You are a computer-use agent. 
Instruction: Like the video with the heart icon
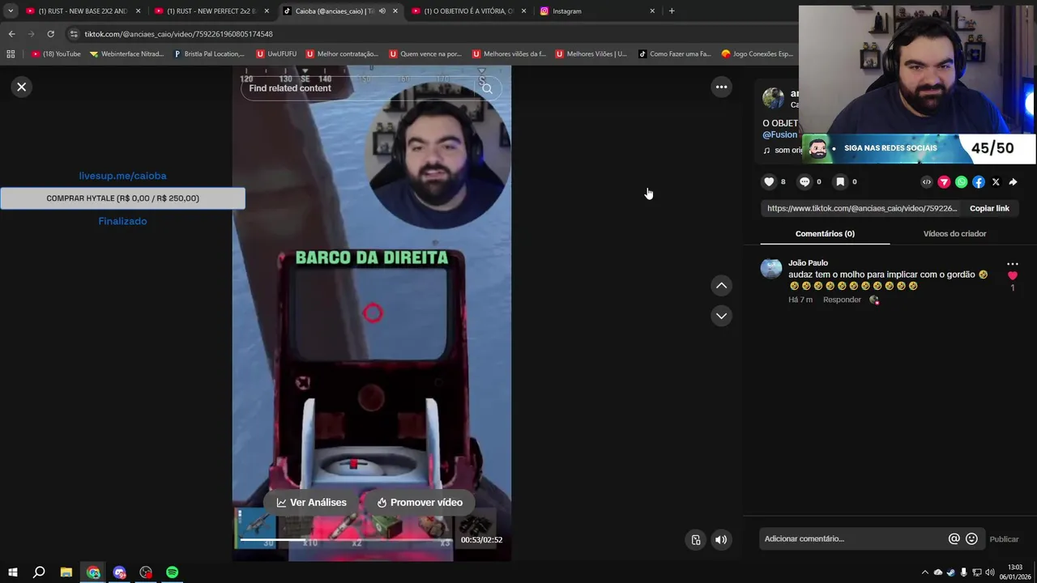click(x=770, y=182)
